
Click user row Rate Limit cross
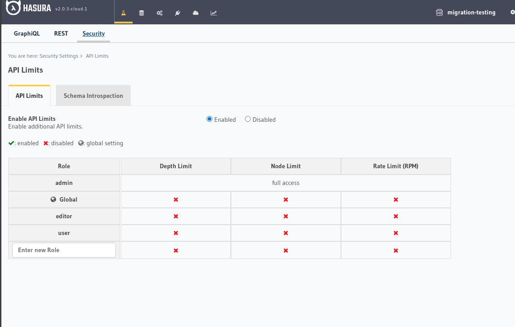(395, 233)
